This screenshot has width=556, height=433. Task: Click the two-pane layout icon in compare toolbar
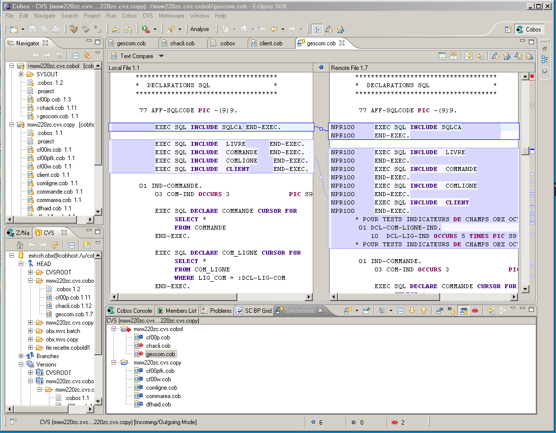(x=442, y=56)
